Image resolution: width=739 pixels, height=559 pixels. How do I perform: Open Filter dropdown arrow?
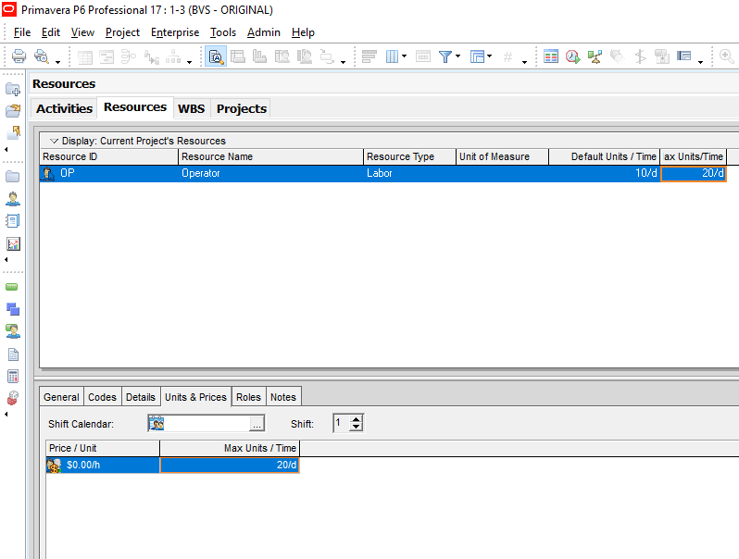(457, 56)
